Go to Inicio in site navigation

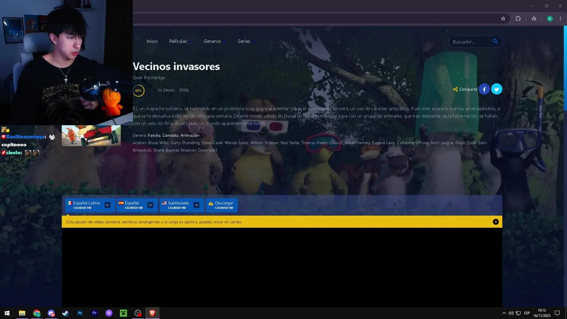(x=152, y=41)
